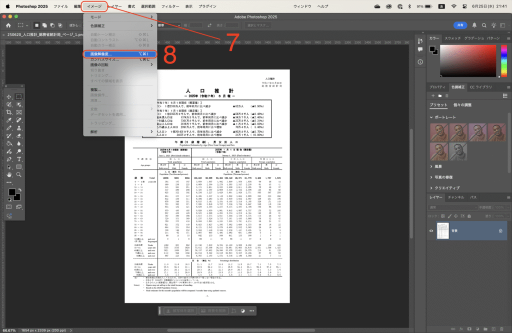The height and width of the screenshot is (333, 512).
Task: Adjust the rainbow hue slider strip
Action: point(504,61)
